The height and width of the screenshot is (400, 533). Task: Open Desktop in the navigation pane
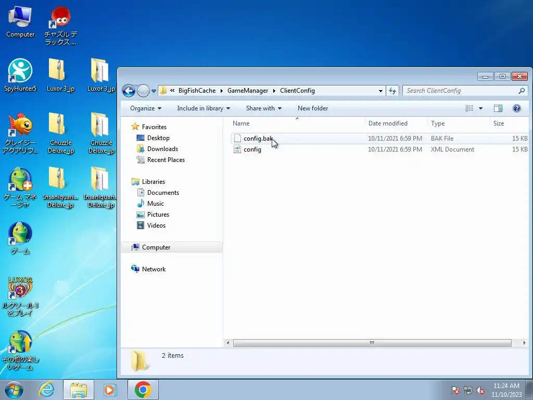(158, 137)
